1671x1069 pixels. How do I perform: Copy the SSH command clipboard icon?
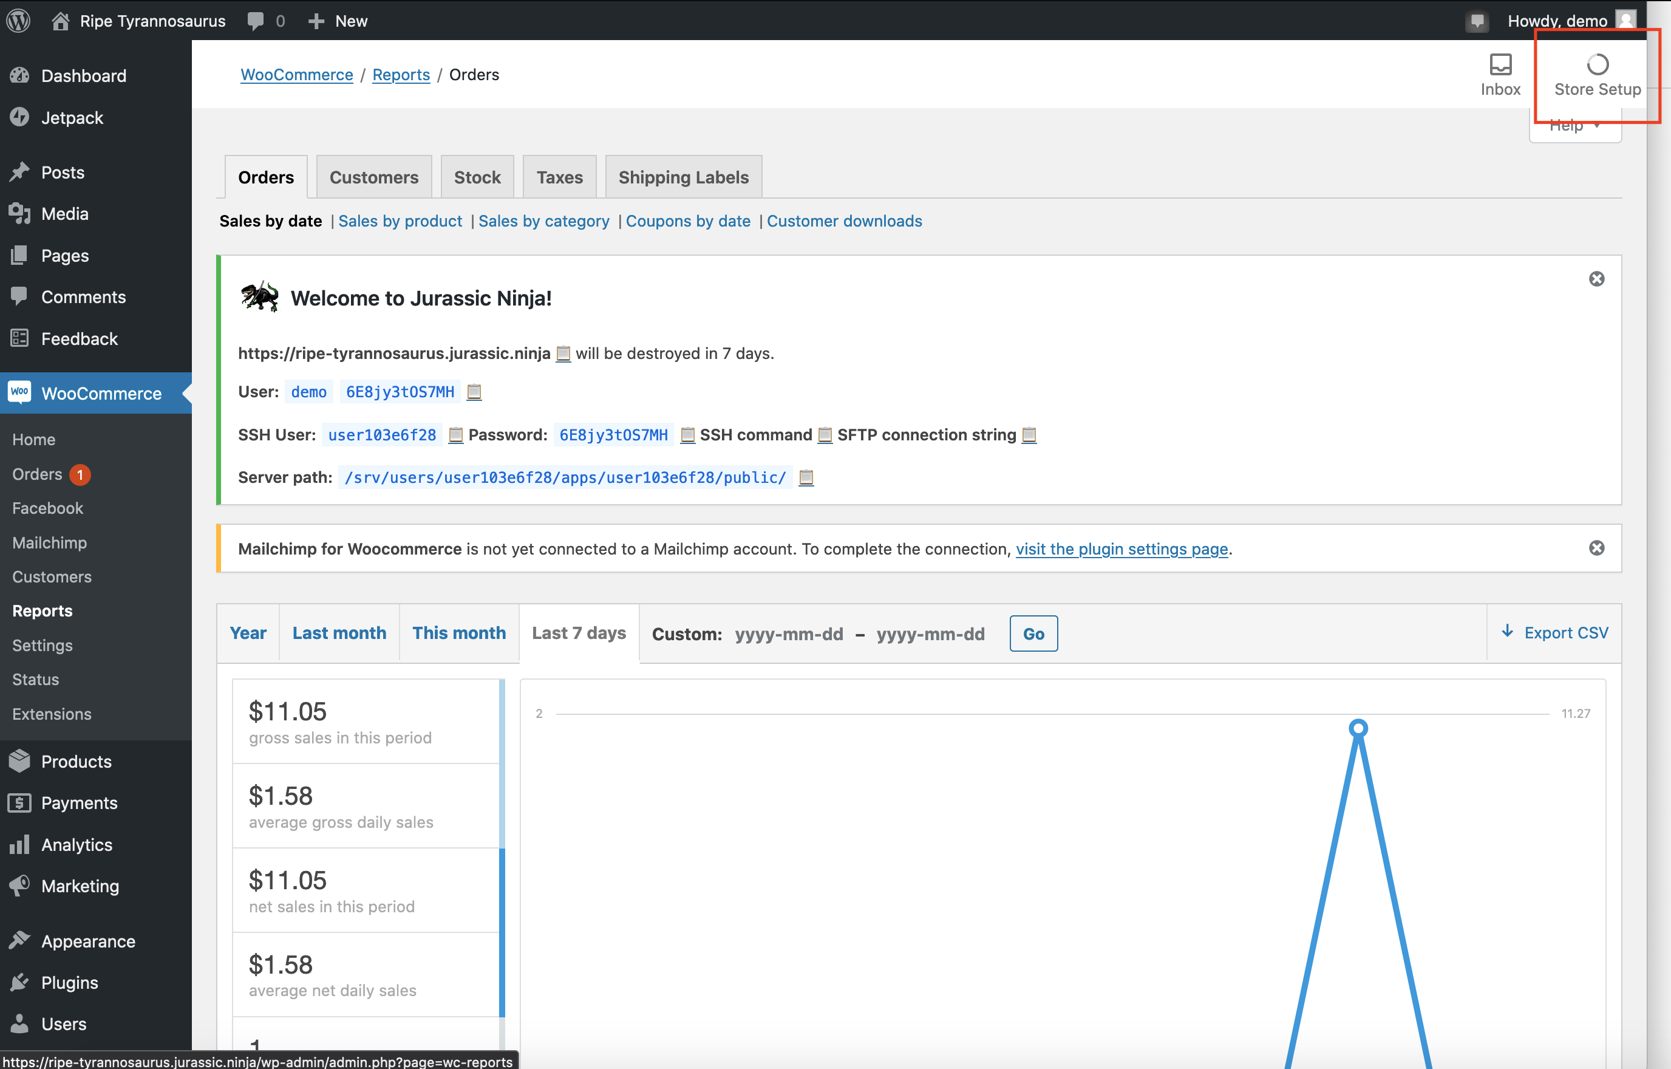[x=825, y=435]
